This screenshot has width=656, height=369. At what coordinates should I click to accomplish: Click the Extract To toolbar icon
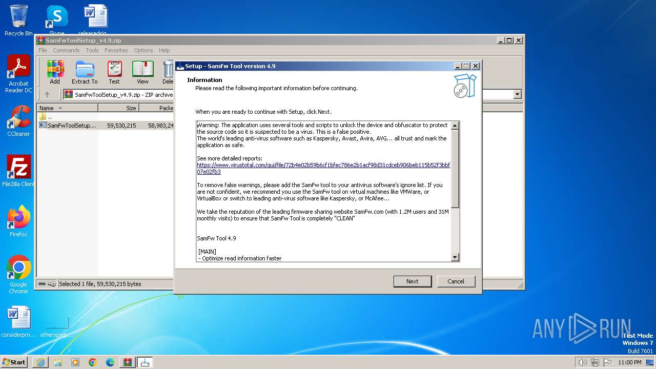pyautogui.click(x=85, y=72)
